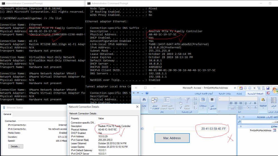Click the Office Button orb in Access

pyautogui.click(x=275, y=90)
